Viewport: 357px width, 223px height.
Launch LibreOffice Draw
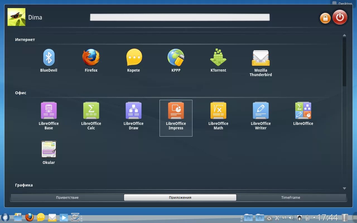(x=134, y=116)
